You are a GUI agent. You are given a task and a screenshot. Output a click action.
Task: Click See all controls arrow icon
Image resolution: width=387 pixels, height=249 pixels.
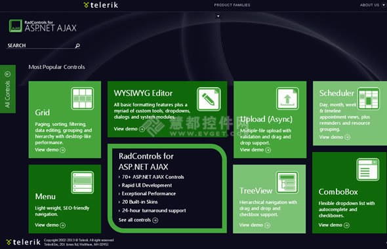[155, 220]
